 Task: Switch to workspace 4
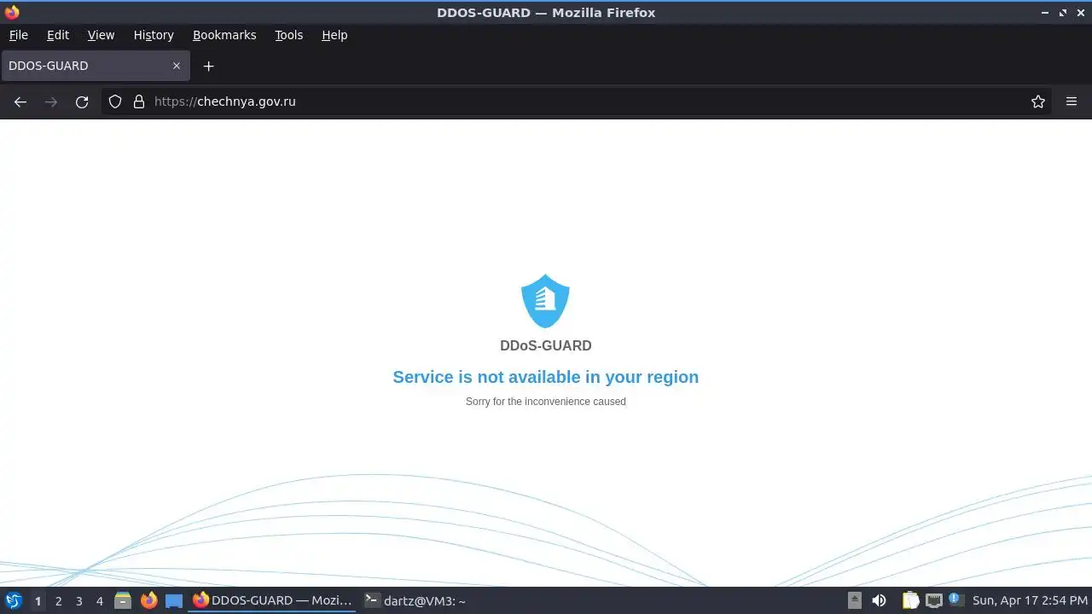pyautogui.click(x=99, y=601)
